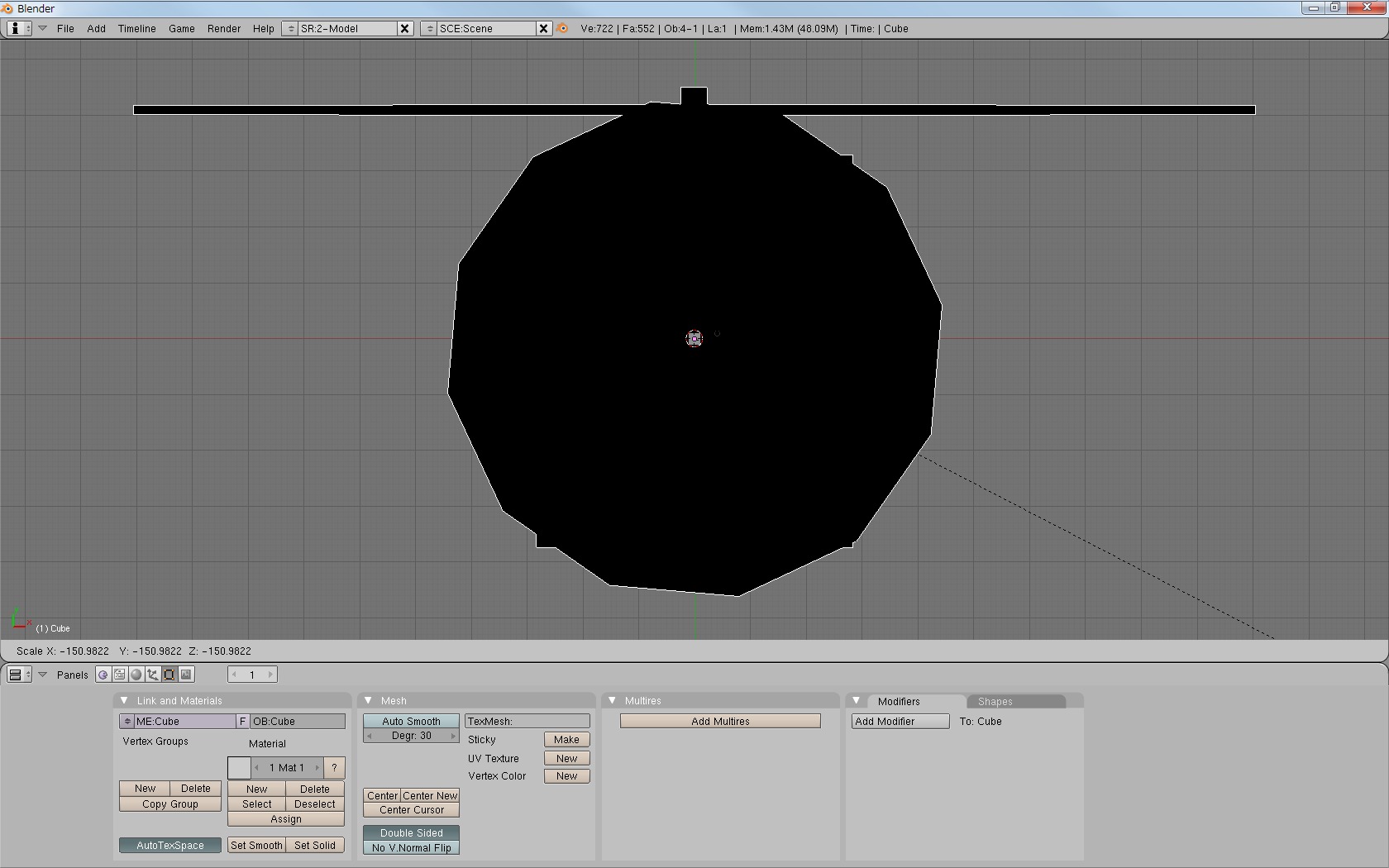Open the Scene context image icon
The height and width of the screenshot is (868, 1389).
tap(186, 675)
